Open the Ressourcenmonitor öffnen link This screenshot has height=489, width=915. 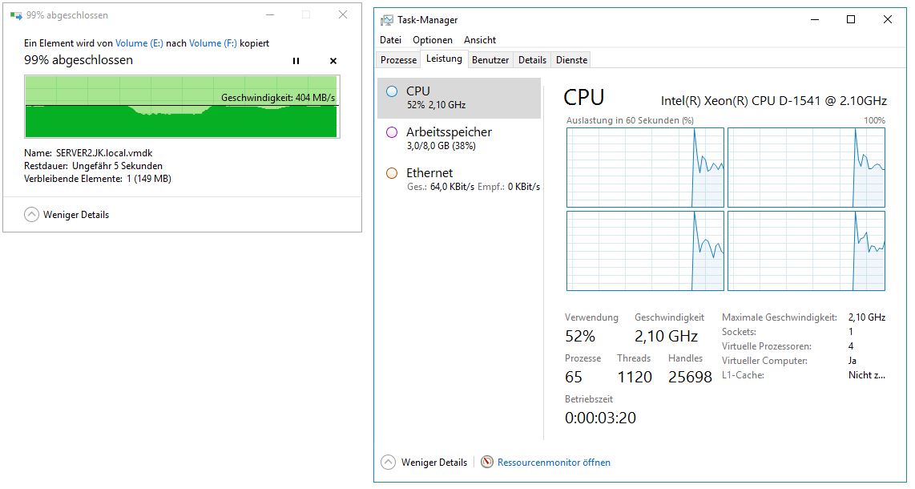(x=554, y=463)
